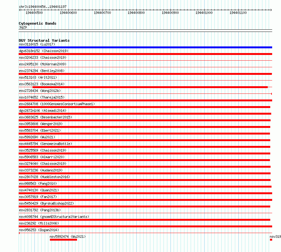Click the blue nsv3116015 variant bar

(x=145, y=47)
